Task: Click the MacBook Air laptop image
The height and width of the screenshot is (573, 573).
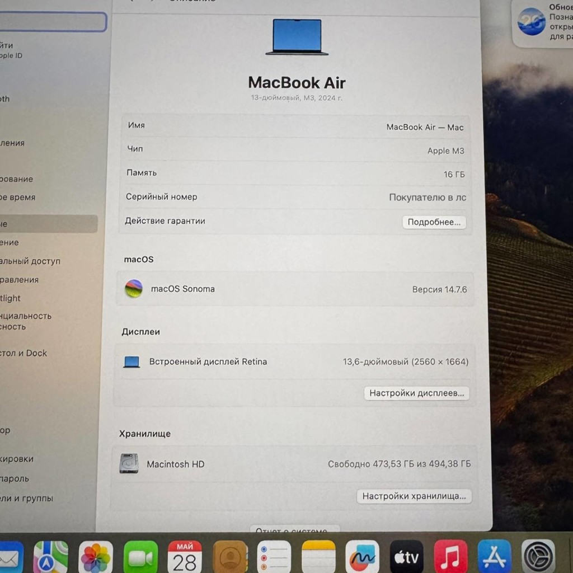Action: tap(297, 37)
